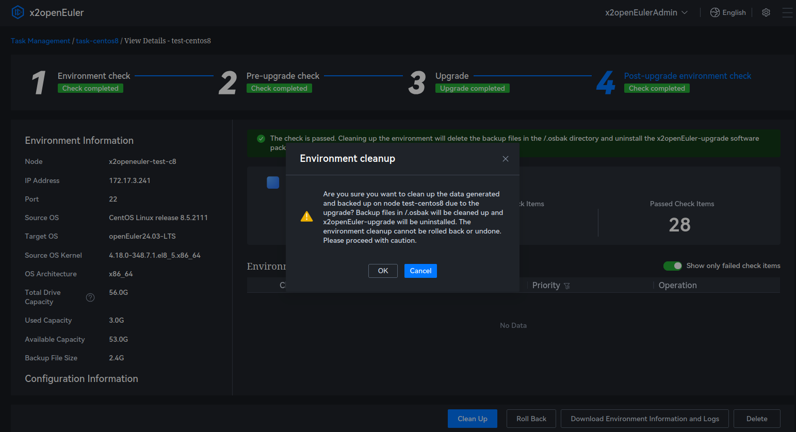Click the yellow warning triangle icon

[306, 217]
